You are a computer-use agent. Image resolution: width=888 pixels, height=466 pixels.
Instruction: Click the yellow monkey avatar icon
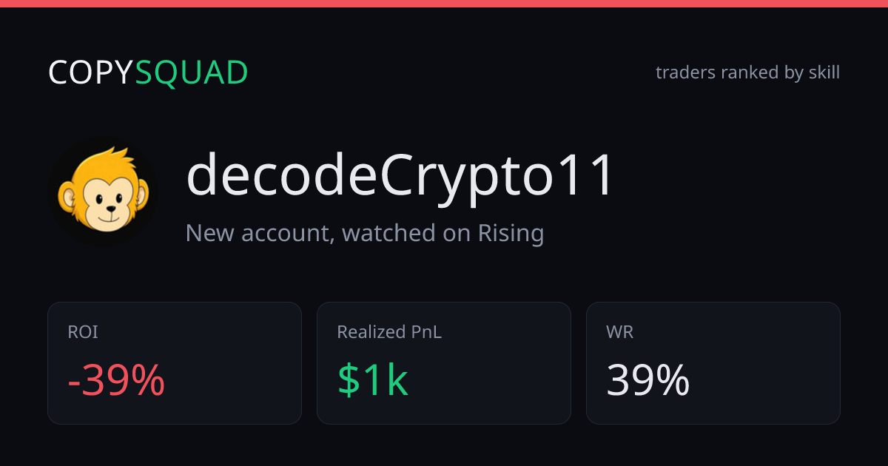104,190
